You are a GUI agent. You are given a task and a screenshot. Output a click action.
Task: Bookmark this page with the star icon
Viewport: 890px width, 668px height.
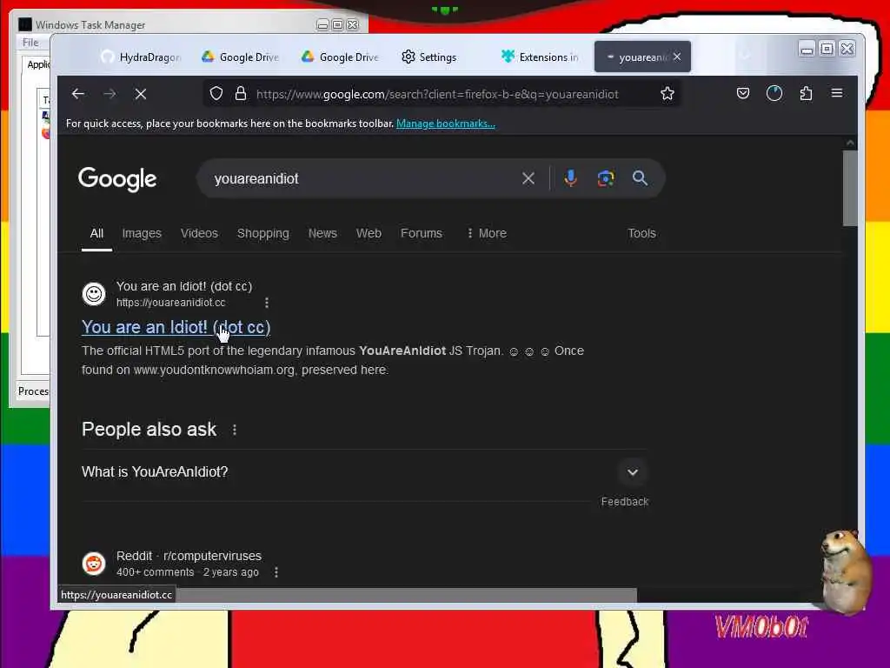667,94
